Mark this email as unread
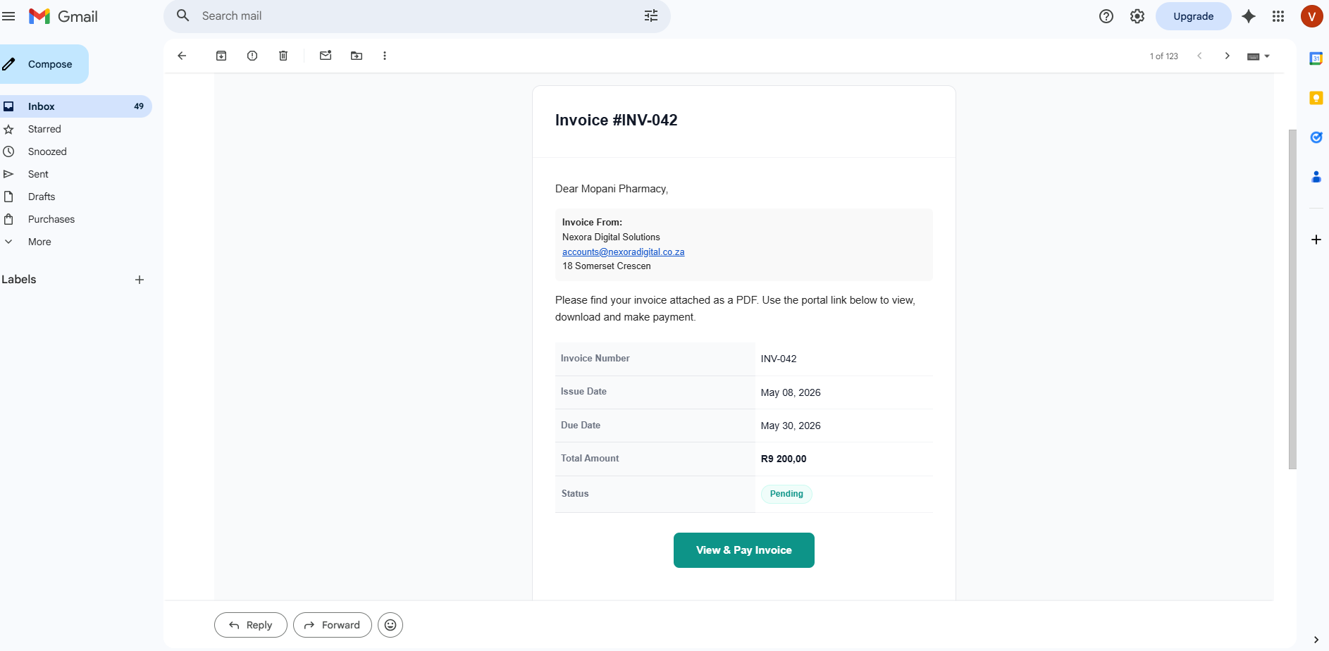1329x651 pixels. (x=326, y=56)
